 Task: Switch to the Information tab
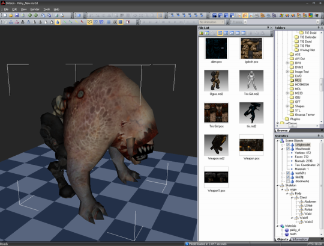point(299,239)
